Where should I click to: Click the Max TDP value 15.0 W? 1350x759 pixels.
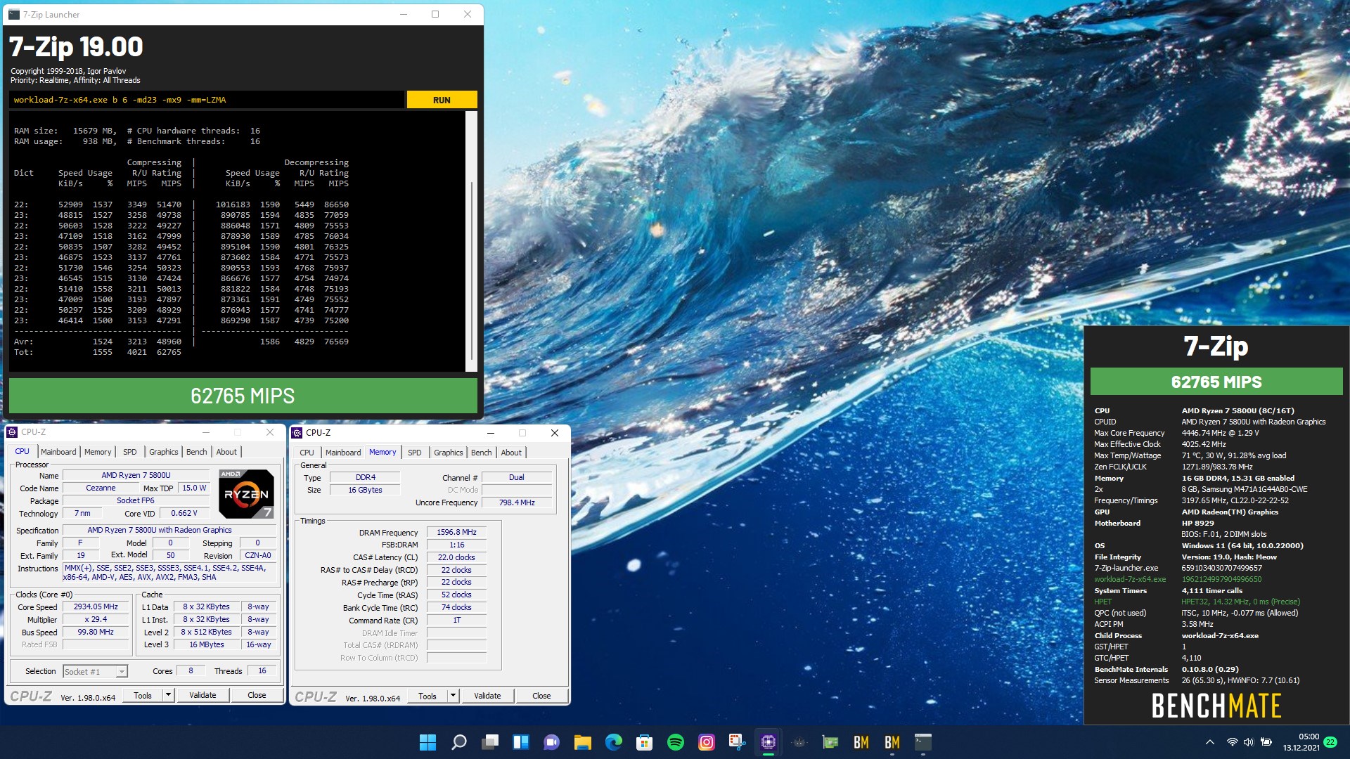tap(194, 488)
